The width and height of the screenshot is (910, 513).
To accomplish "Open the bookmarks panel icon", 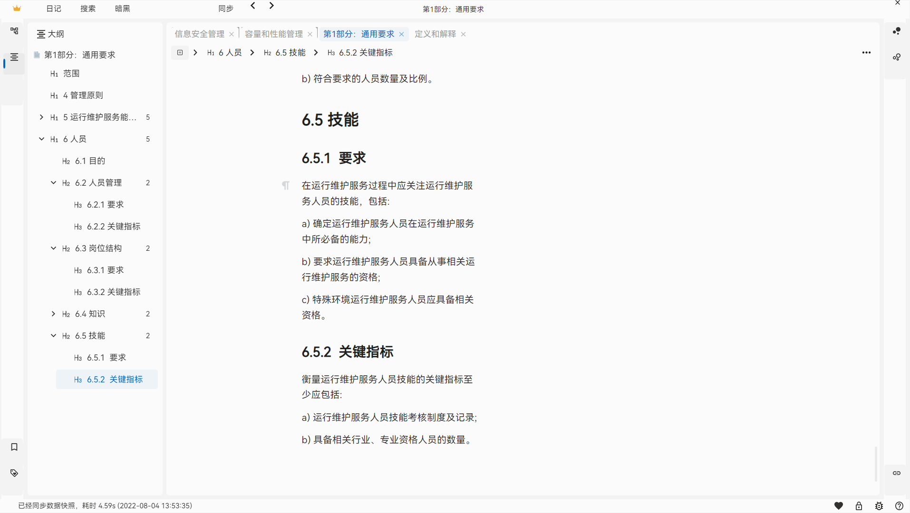I will tap(14, 446).
